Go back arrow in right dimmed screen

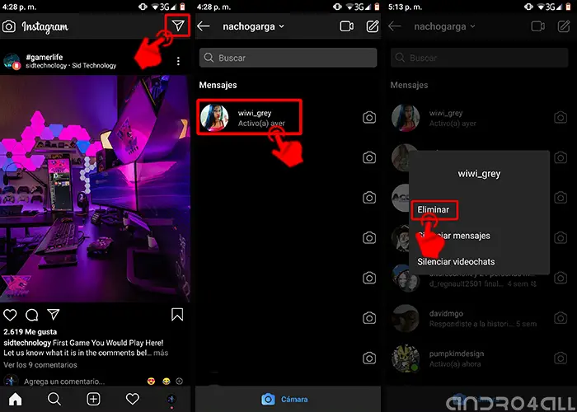pos(395,26)
